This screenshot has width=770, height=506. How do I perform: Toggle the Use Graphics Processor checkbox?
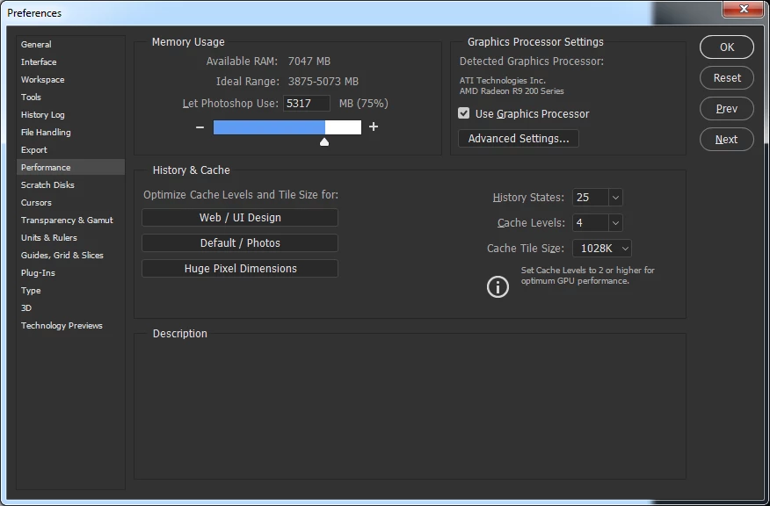pos(463,113)
